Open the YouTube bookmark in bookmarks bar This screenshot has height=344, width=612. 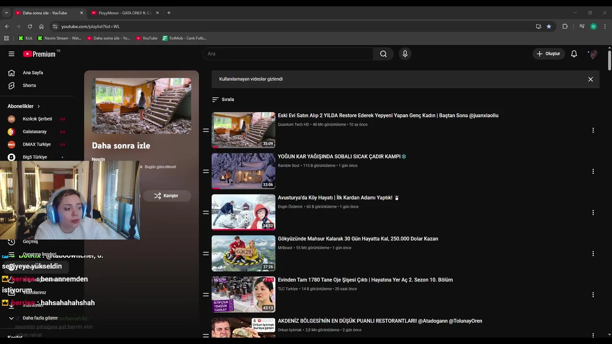click(146, 38)
